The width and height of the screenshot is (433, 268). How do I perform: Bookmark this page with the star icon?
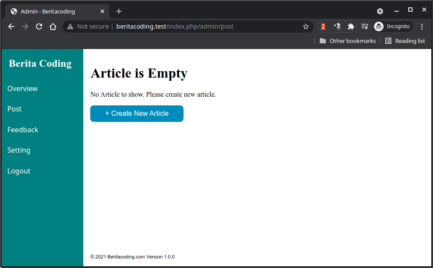click(x=306, y=26)
